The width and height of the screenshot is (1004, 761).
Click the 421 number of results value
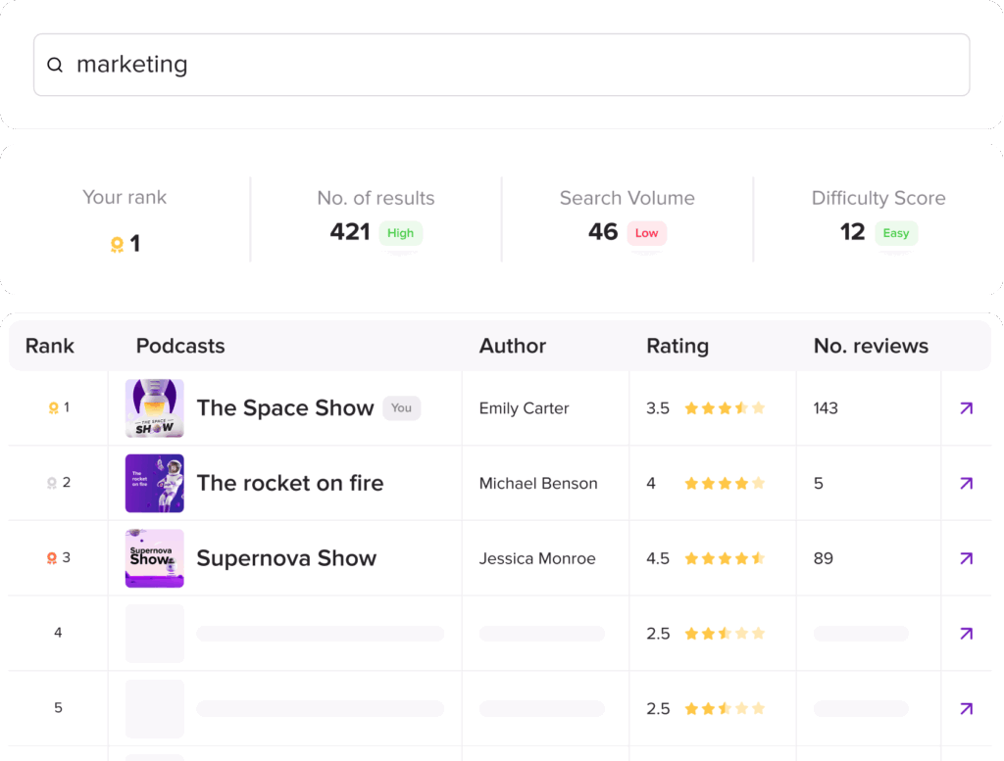[x=350, y=231]
